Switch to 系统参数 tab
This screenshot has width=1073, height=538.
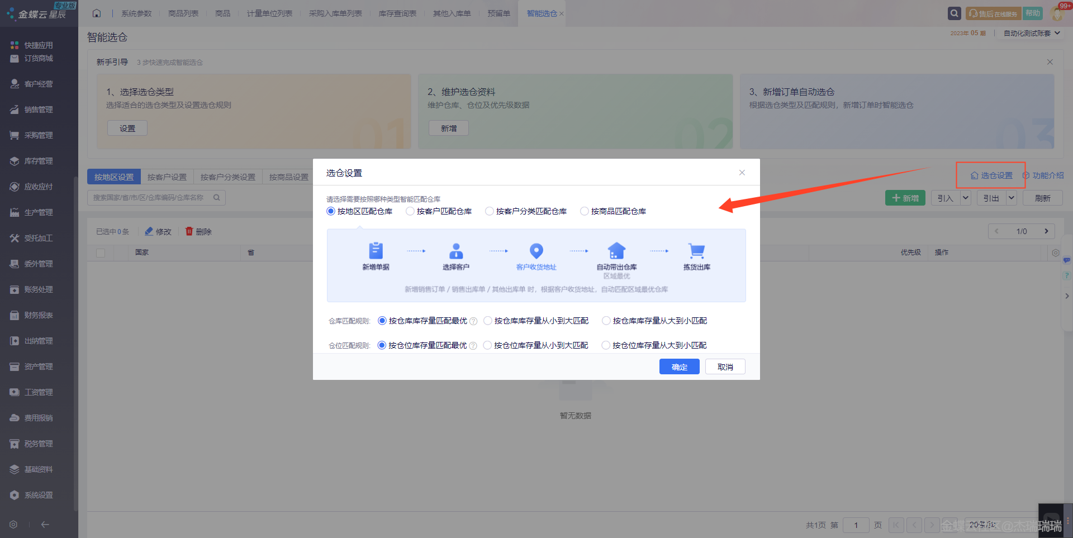click(x=136, y=13)
